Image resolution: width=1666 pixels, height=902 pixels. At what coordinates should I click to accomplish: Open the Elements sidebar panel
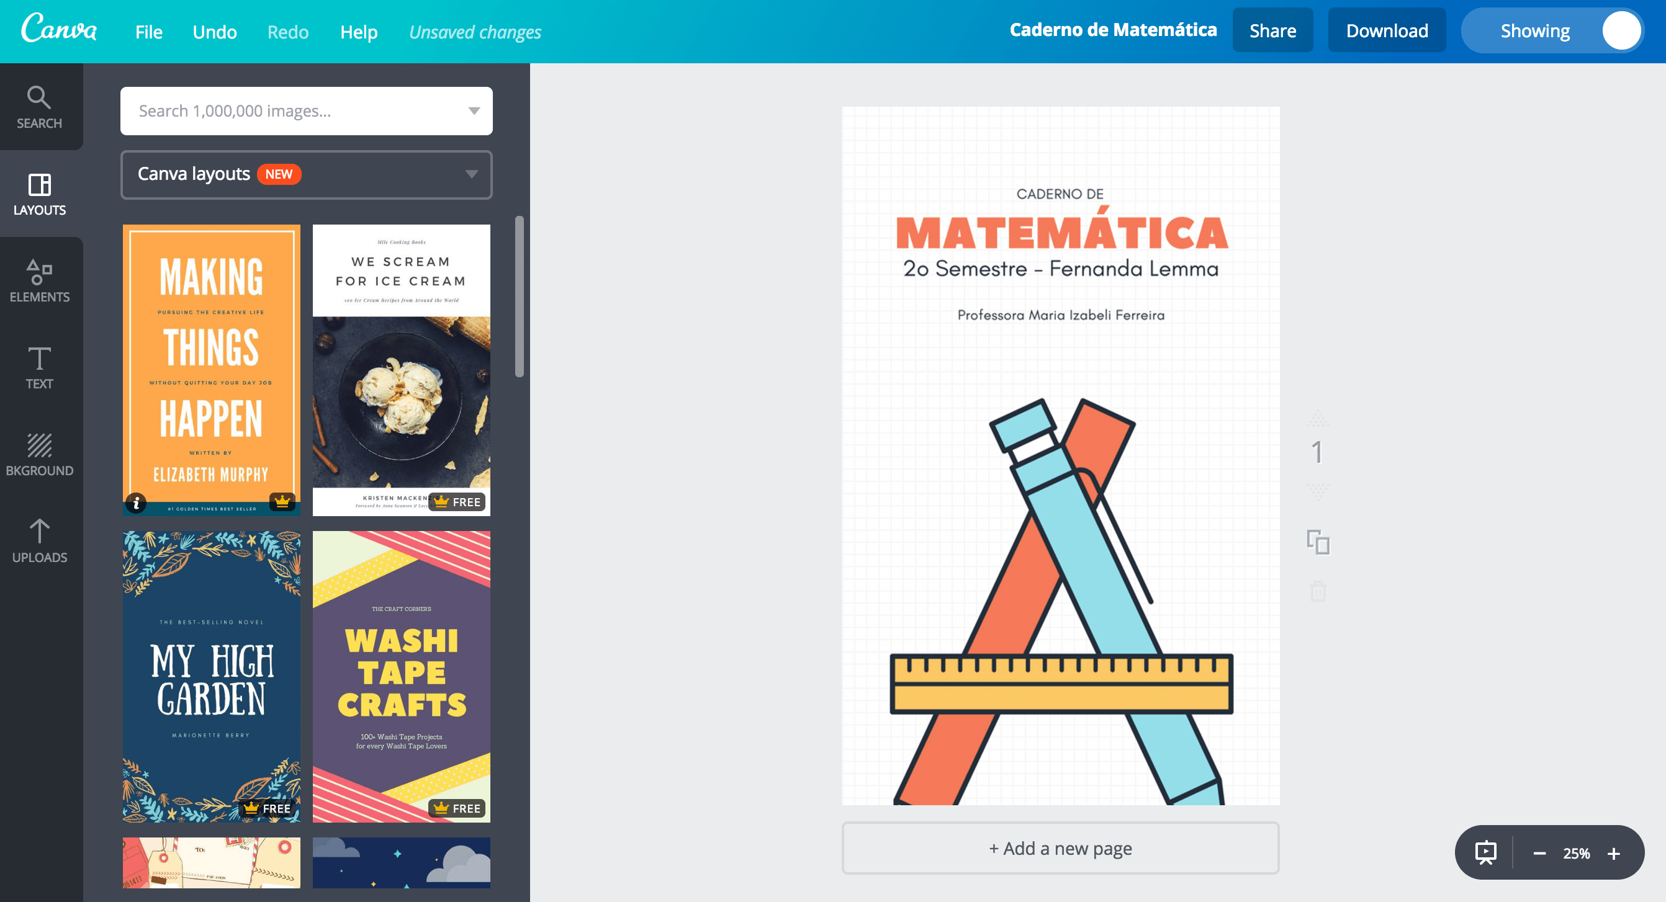pyautogui.click(x=40, y=280)
